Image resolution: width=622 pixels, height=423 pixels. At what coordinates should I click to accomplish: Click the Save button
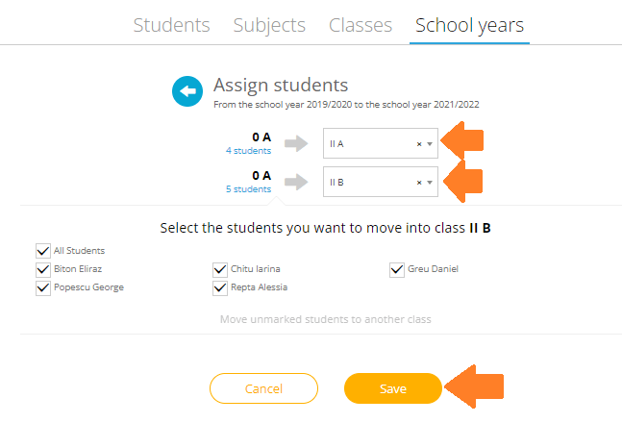coord(393,388)
